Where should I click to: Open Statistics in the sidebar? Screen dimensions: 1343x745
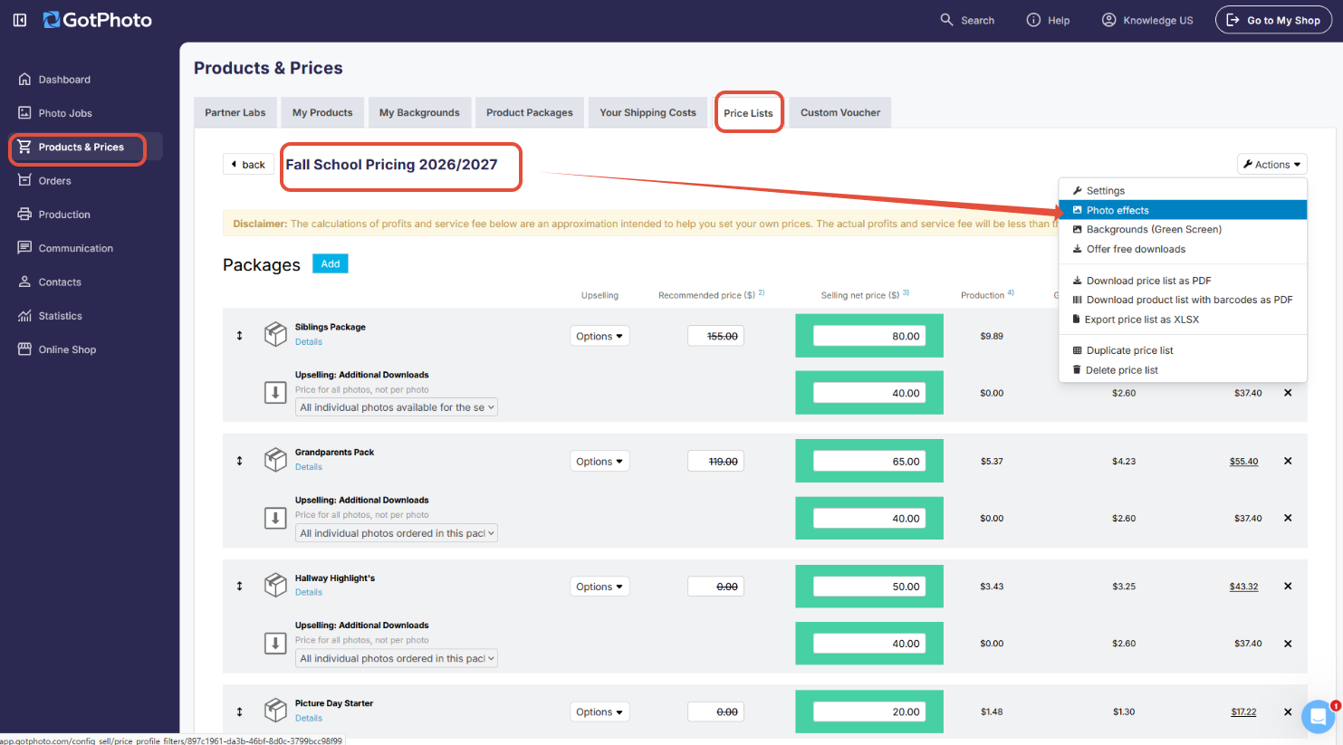click(60, 316)
